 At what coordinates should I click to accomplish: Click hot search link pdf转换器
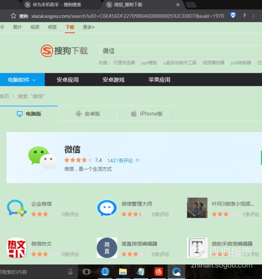(241, 63)
